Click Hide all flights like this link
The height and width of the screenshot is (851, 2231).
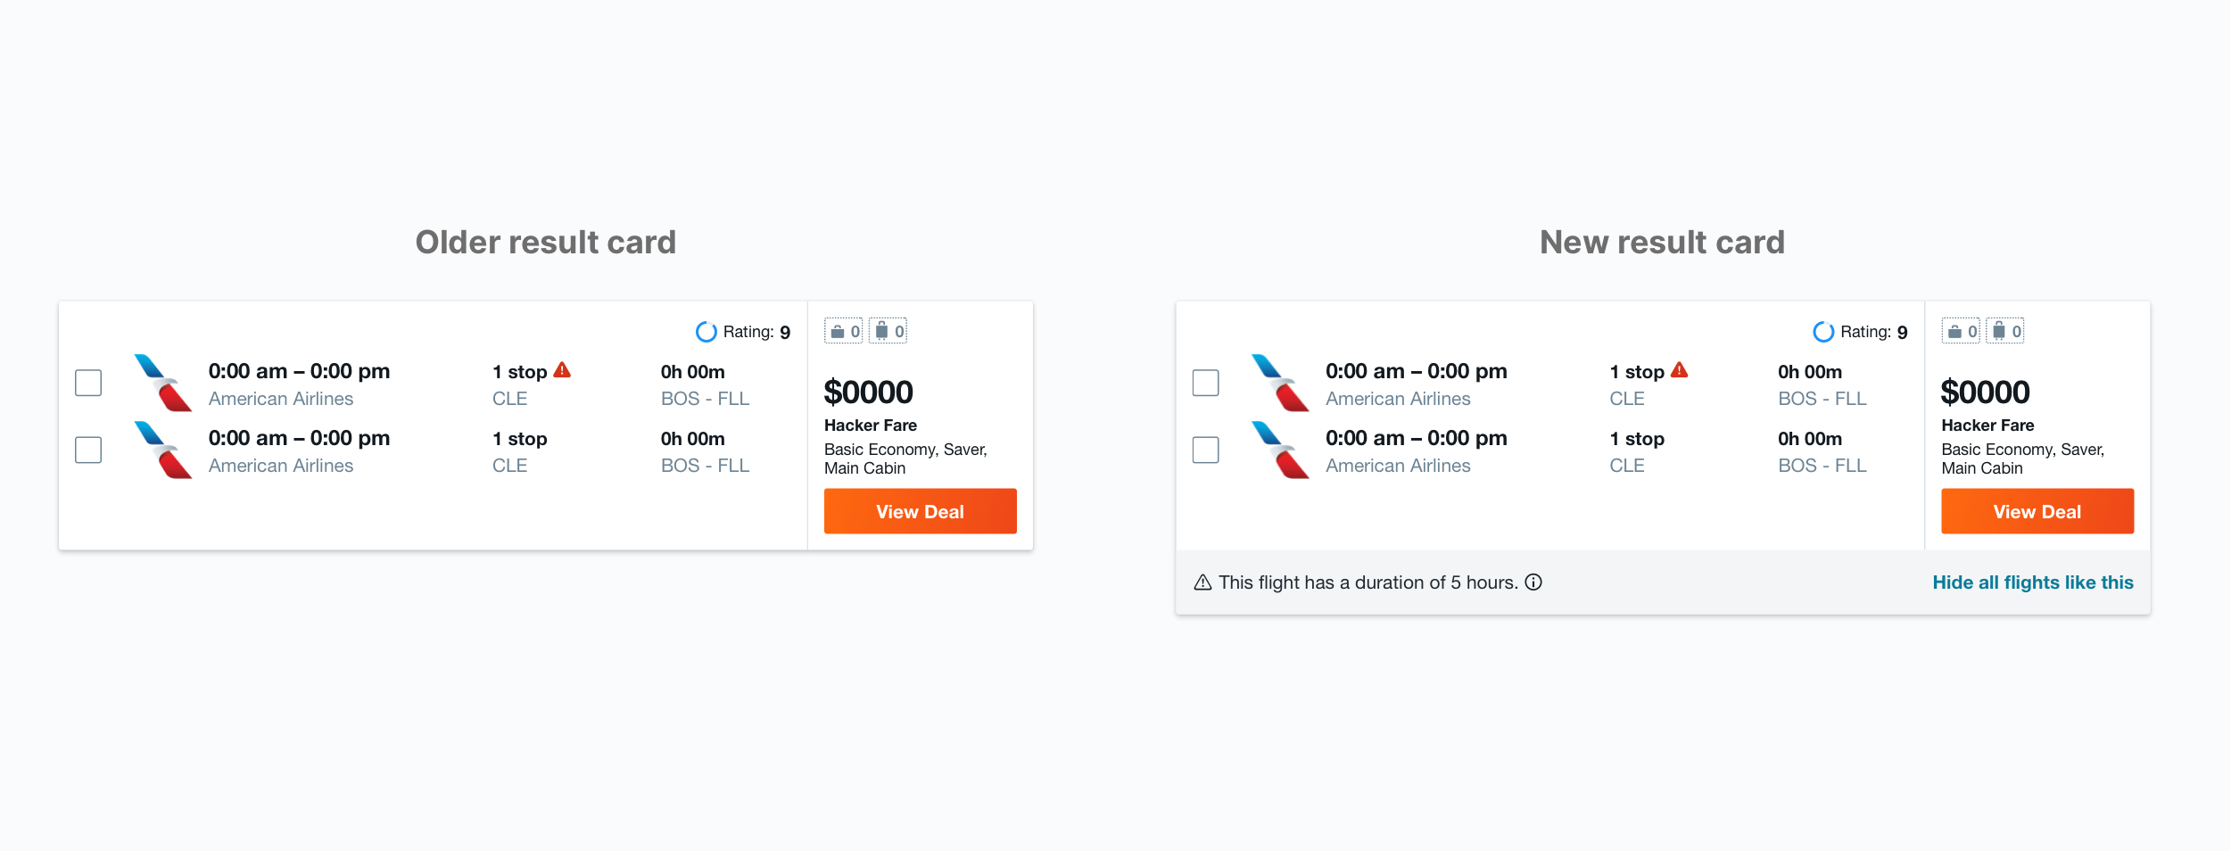tap(2033, 582)
